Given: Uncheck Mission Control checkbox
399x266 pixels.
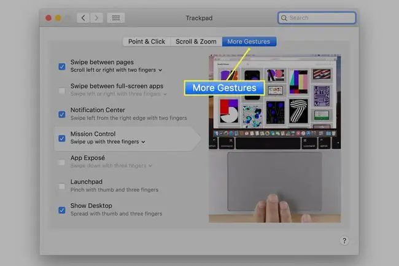Looking at the screenshot, I should (62, 138).
